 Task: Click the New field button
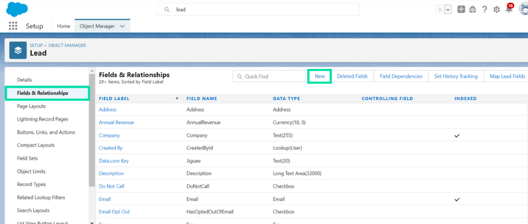(320, 76)
